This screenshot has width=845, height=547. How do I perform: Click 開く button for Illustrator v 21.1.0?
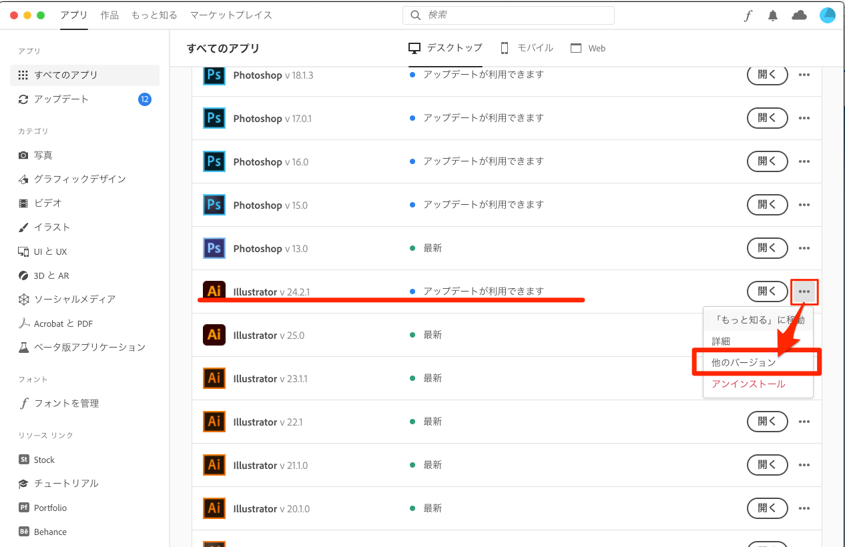point(767,465)
